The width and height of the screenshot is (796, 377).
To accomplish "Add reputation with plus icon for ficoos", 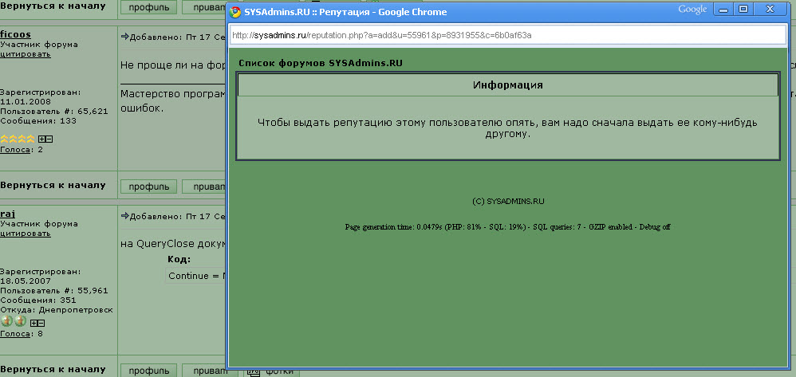I will coord(42,139).
